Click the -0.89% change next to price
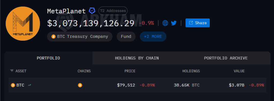Viewport: 274px width, 101px height. point(147,85)
